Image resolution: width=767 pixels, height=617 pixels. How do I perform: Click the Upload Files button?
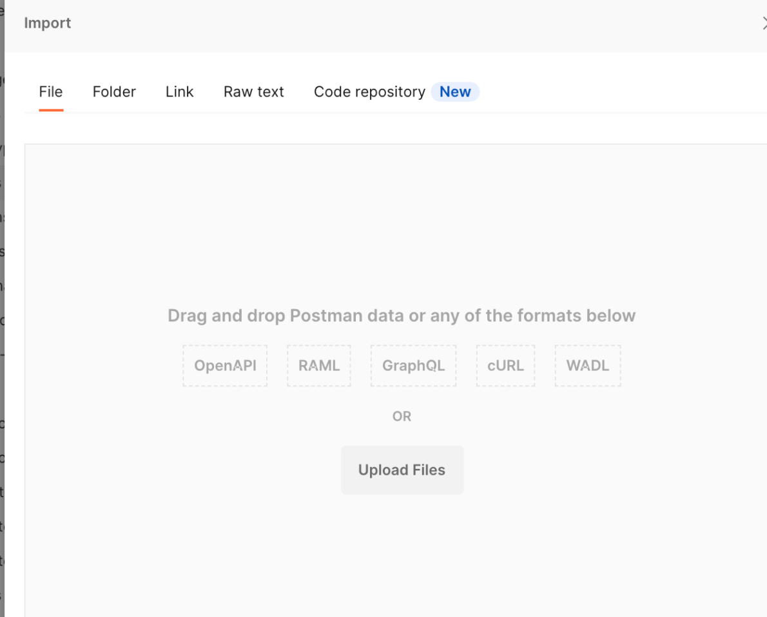(x=402, y=470)
